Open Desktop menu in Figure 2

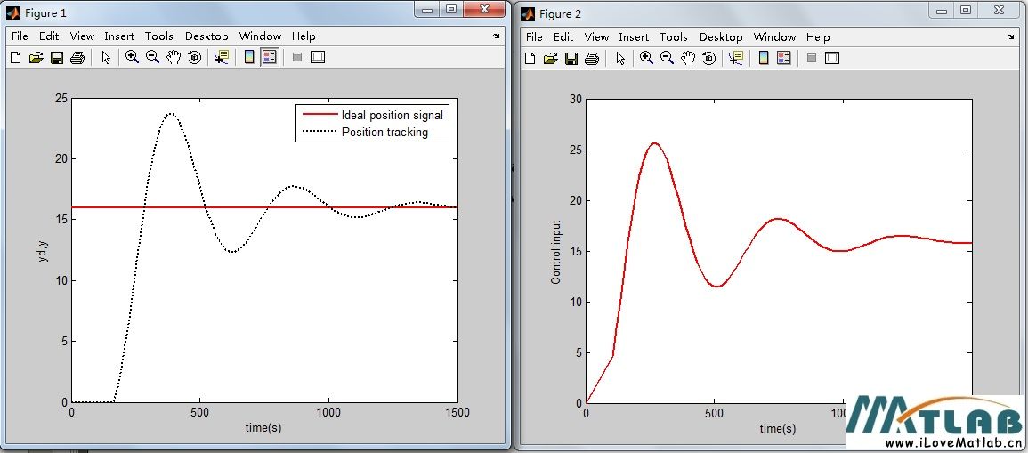[x=721, y=36]
